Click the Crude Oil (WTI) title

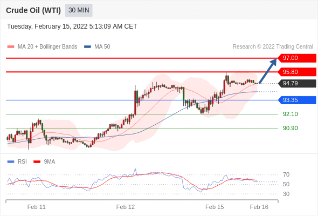(33, 10)
